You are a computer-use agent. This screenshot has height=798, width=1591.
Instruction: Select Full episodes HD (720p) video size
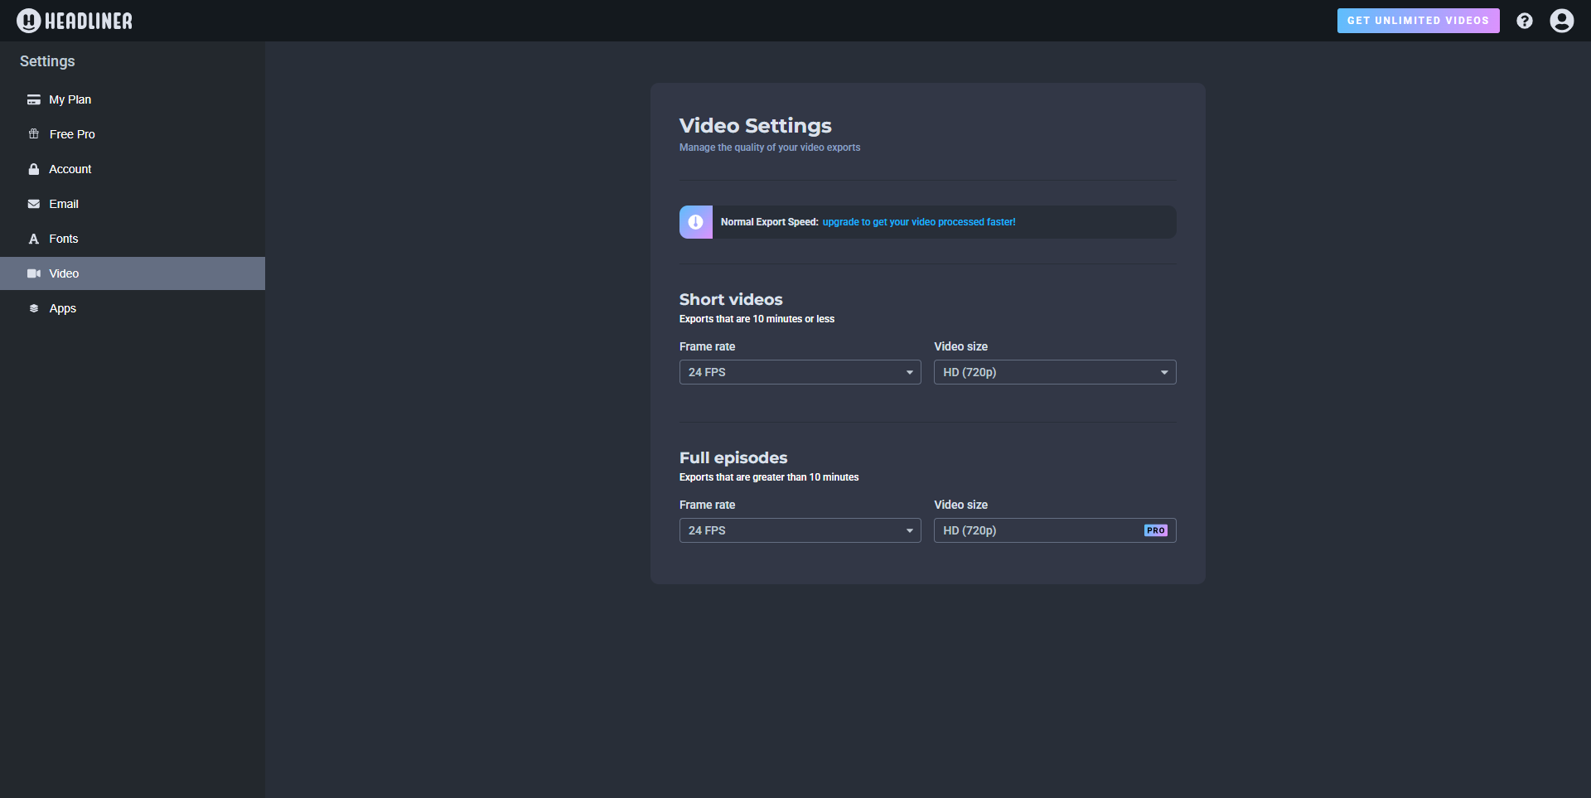1036,530
